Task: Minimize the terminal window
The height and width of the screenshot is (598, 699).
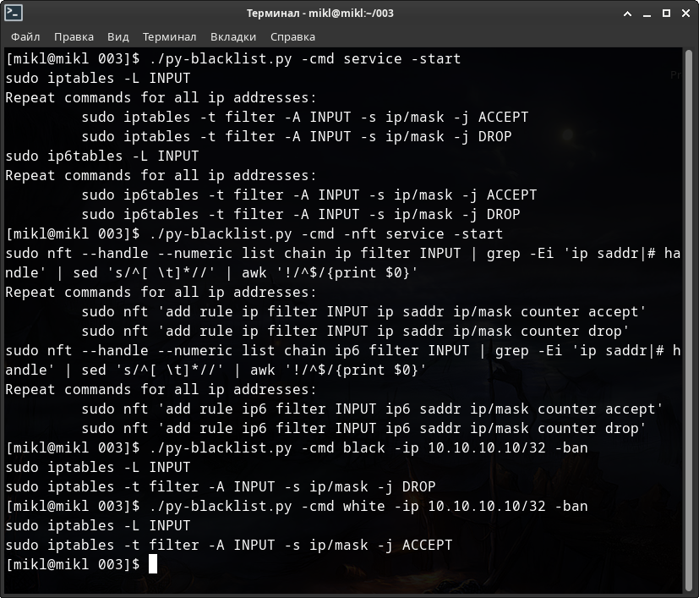Action: click(x=647, y=13)
